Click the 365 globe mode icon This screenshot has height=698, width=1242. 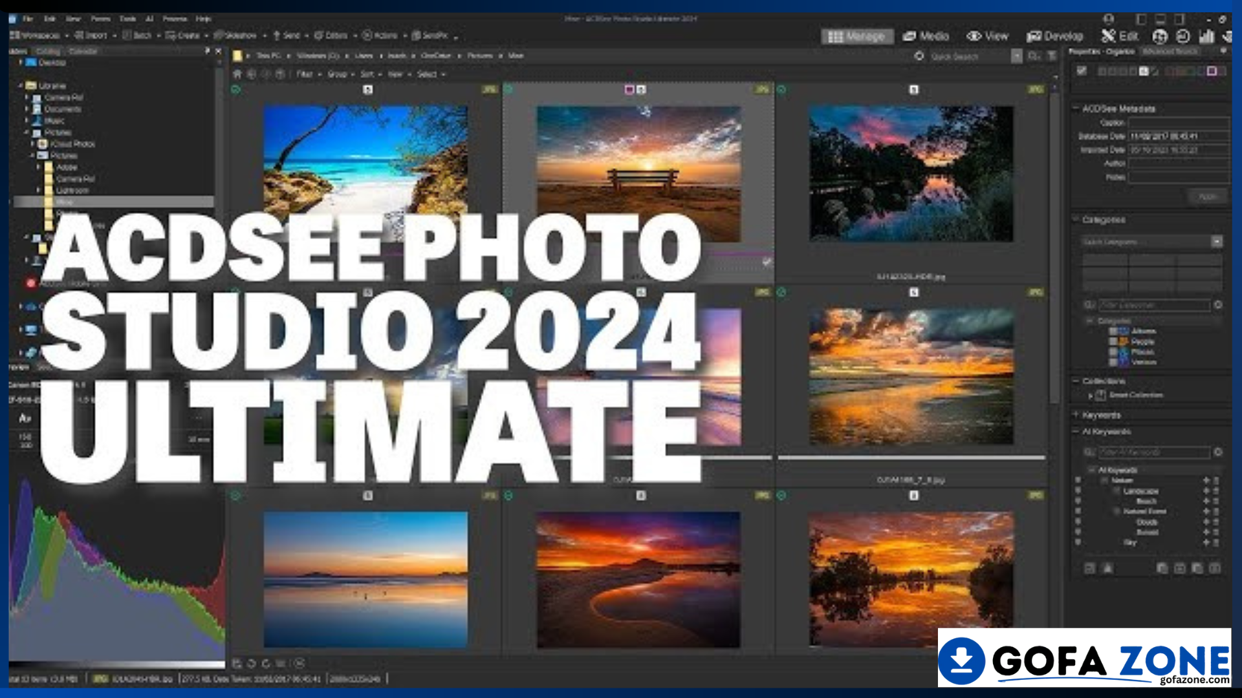click(x=1160, y=36)
